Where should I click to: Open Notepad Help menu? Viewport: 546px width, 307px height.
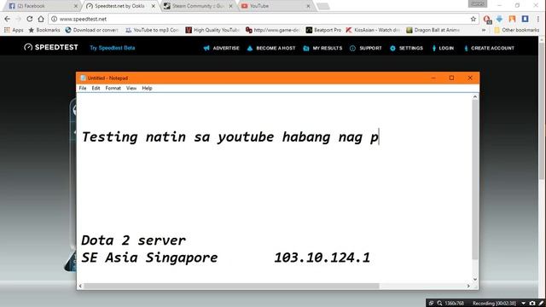[x=147, y=88]
